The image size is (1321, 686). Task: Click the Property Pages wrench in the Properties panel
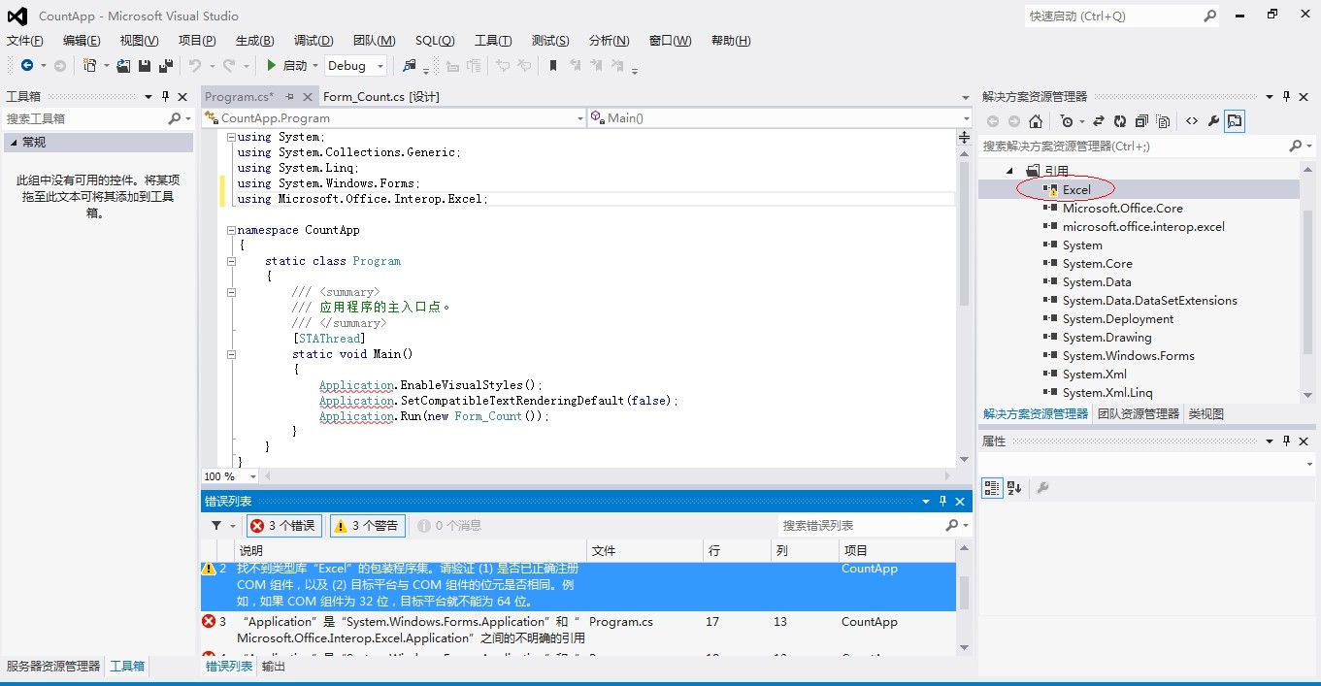pos(1042,487)
